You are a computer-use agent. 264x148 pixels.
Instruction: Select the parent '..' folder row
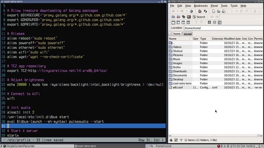coord(215,43)
